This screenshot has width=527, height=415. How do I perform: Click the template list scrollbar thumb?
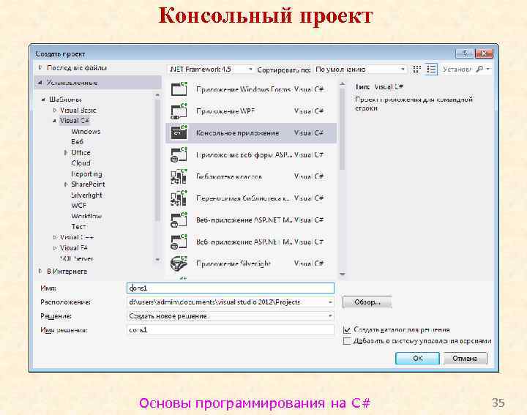(342, 130)
